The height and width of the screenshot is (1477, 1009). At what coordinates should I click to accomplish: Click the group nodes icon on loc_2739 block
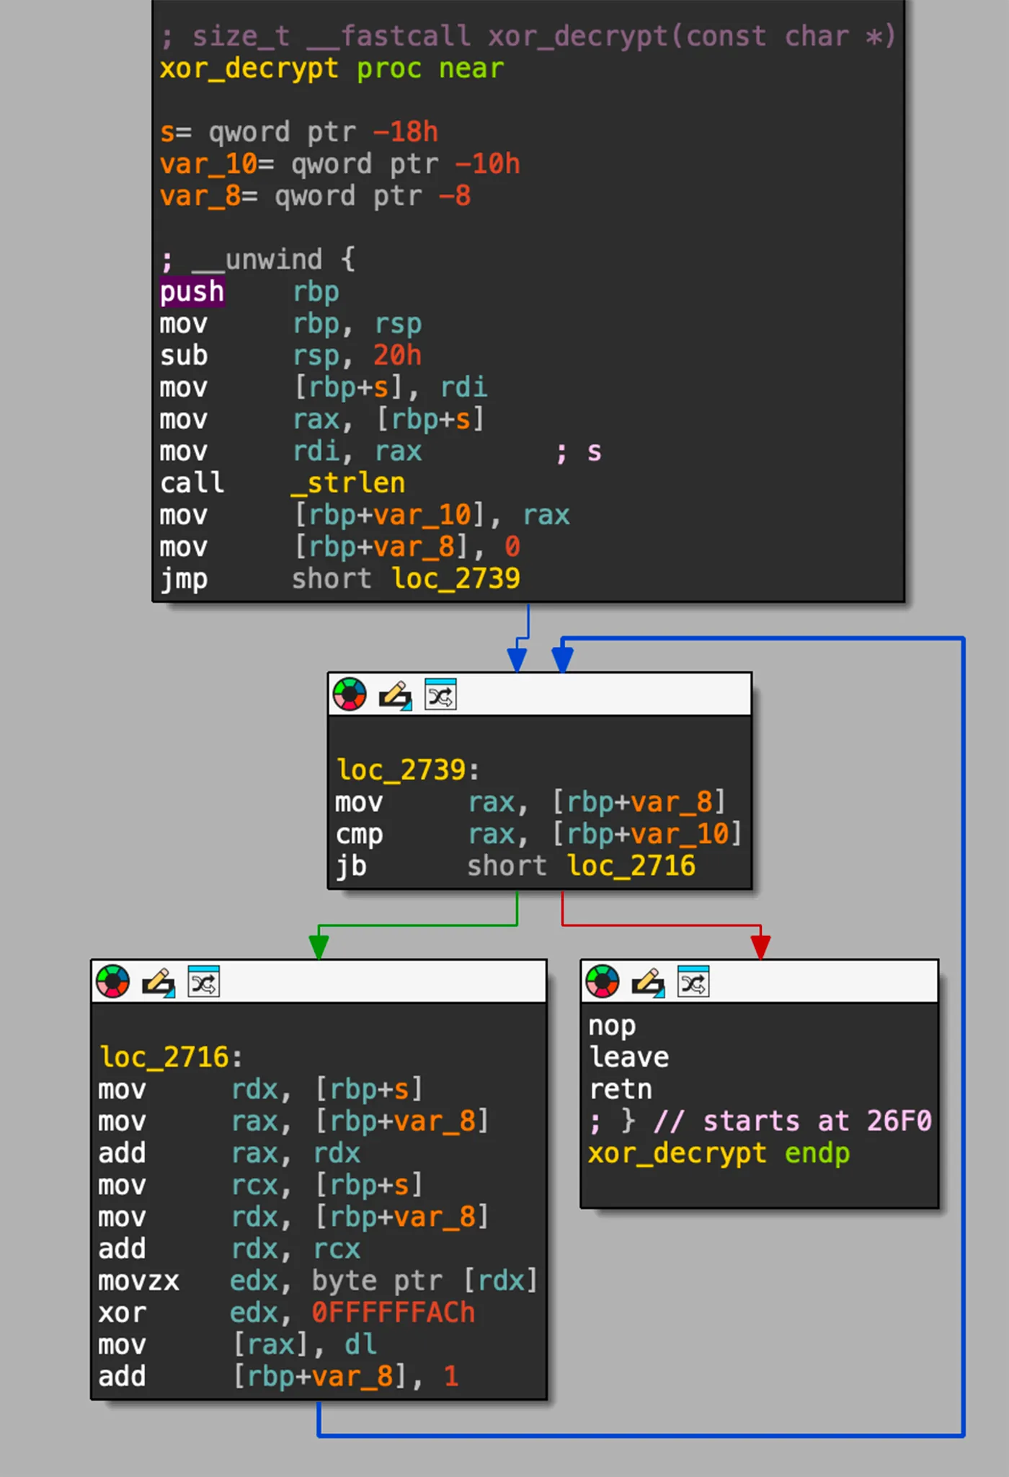(440, 695)
